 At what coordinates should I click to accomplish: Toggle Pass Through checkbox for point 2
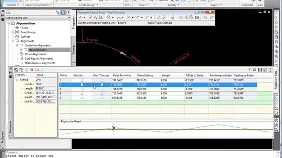(x=102, y=85)
